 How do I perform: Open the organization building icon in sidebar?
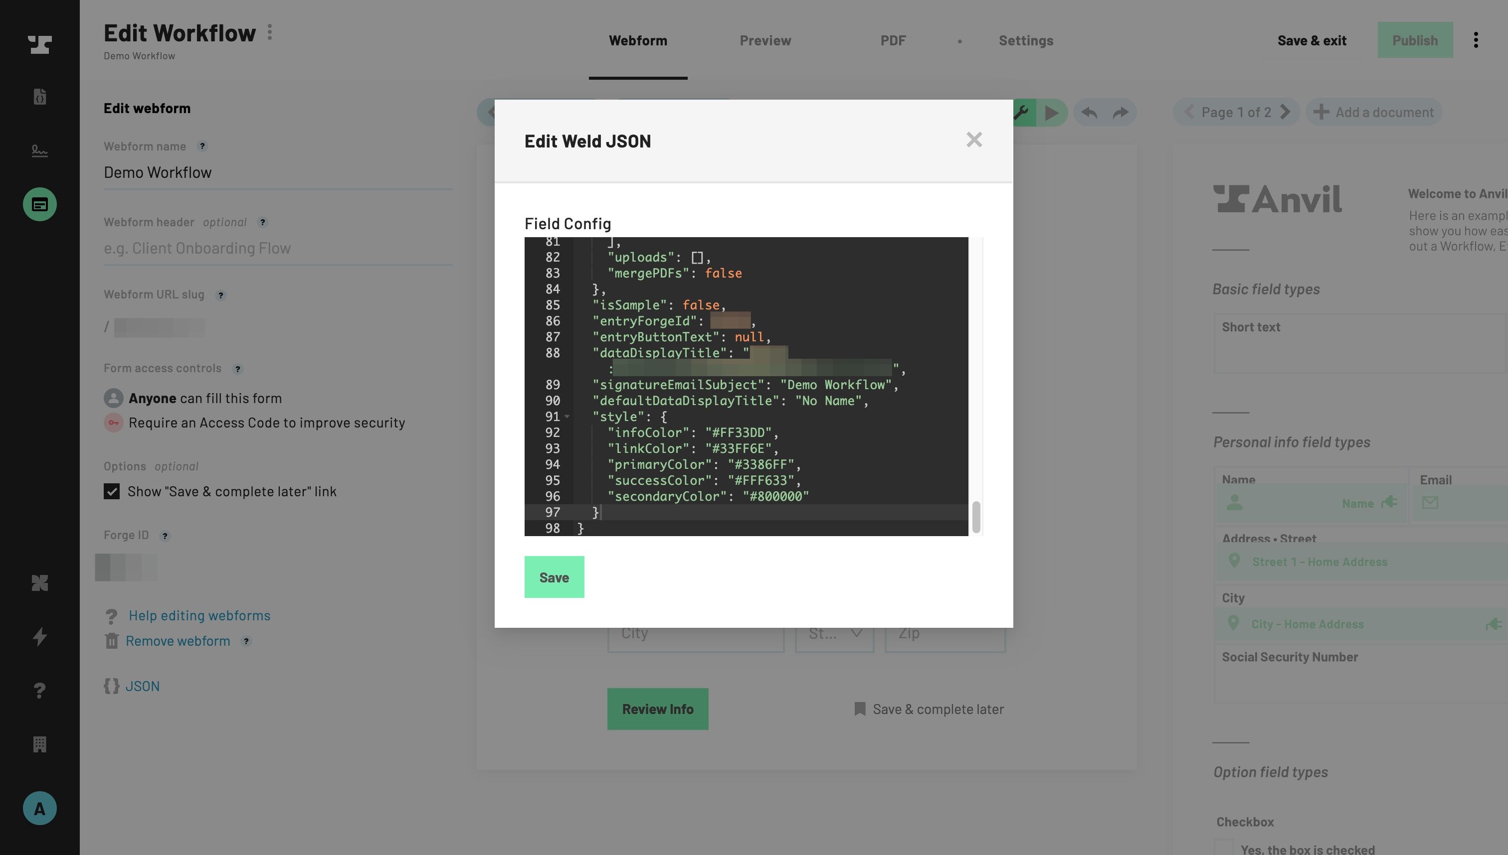point(39,744)
